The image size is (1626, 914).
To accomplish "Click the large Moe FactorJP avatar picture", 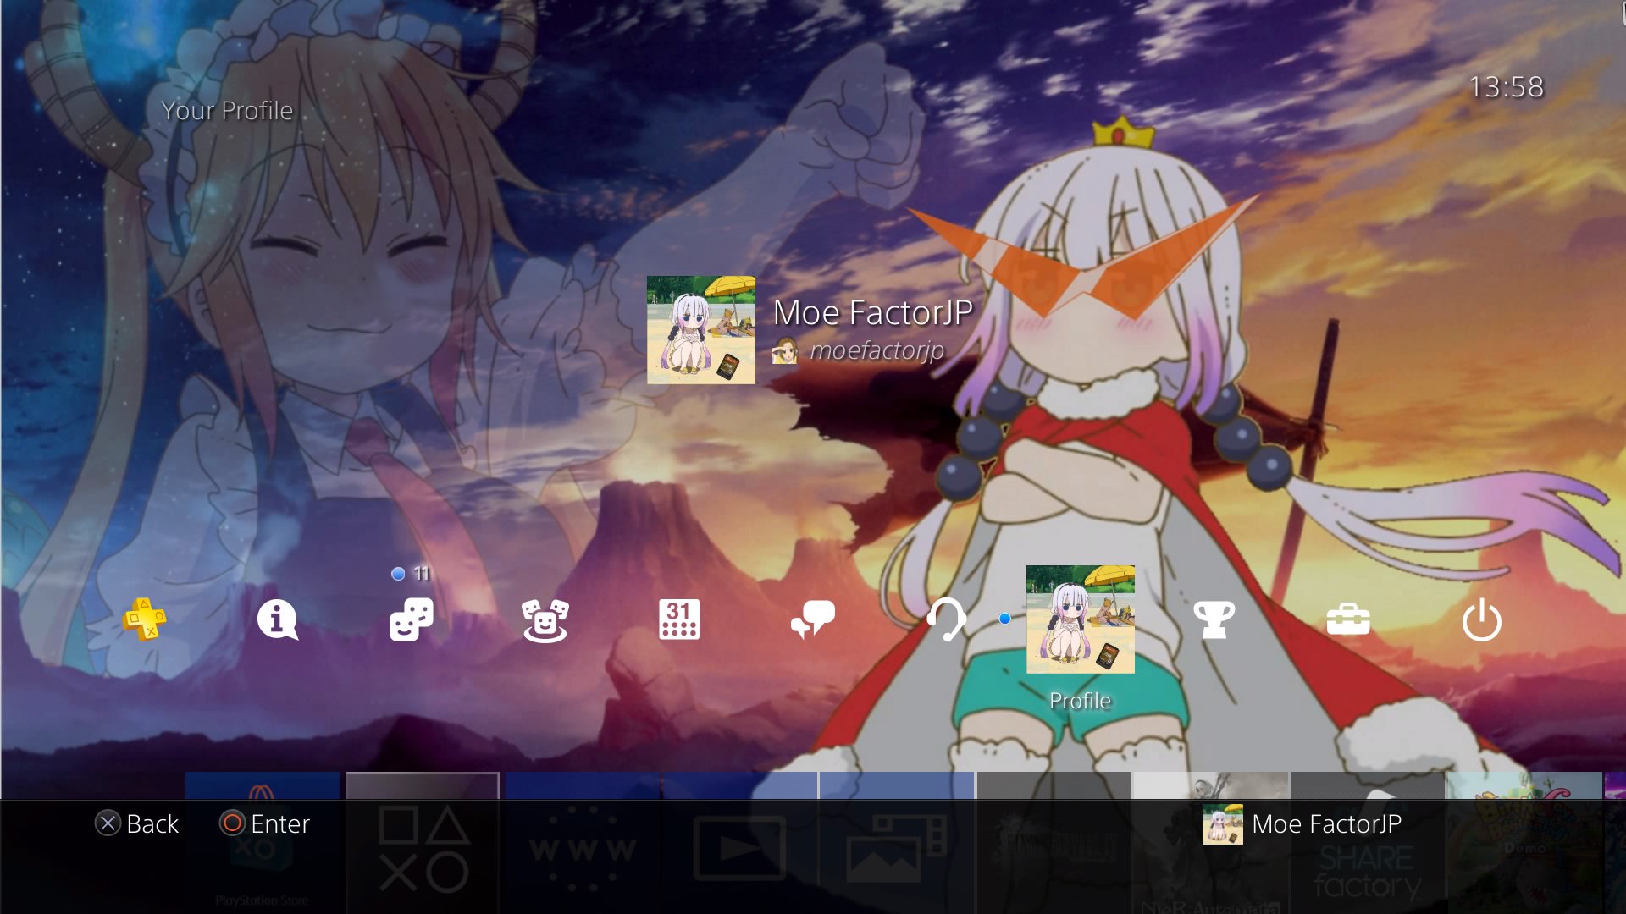I will pos(700,330).
